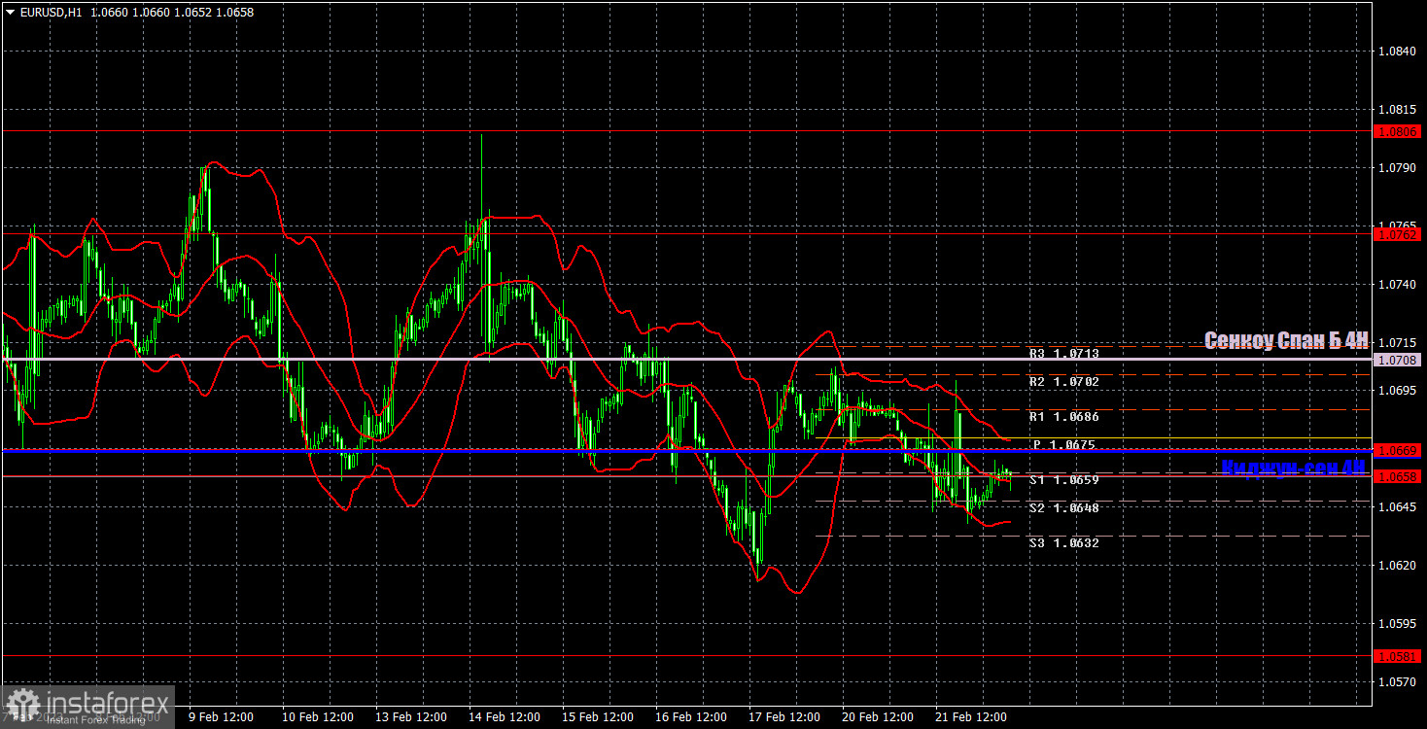Click the 1.0620 price axis value
Image resolution: width=1427 pixels, height=729 pixels.
pos(1397,566)
